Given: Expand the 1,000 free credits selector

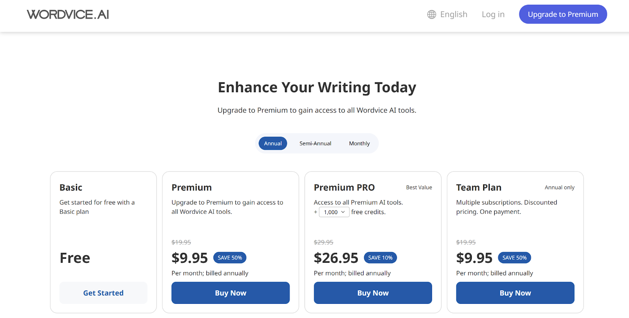Looking at the screenshot, I should coord(333,212).
